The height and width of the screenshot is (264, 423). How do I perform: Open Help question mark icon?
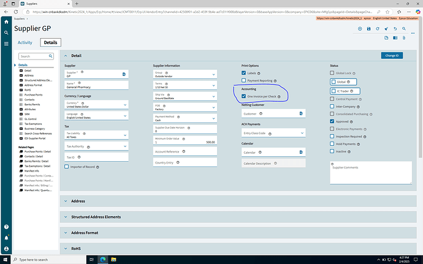coord(6,227)
